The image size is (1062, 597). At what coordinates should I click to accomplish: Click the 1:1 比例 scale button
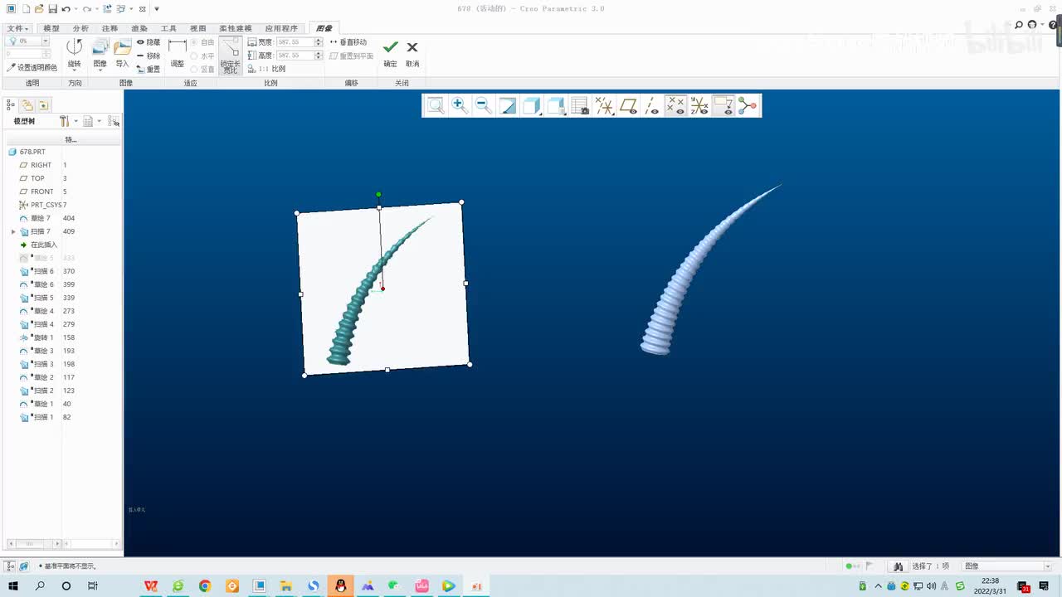pos(266,69)
